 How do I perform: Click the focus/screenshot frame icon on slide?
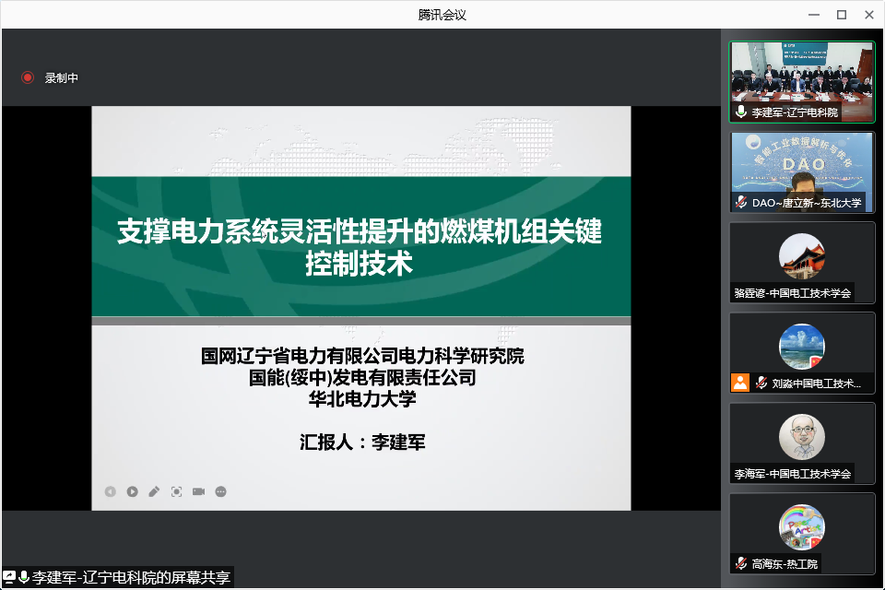(176, 491)
